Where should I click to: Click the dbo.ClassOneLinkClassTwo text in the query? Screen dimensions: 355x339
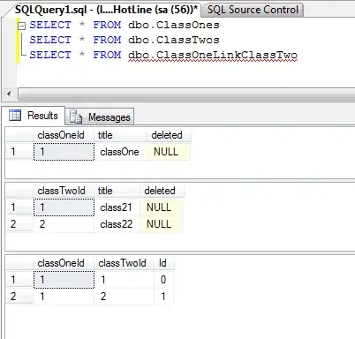tap(213, 55)
